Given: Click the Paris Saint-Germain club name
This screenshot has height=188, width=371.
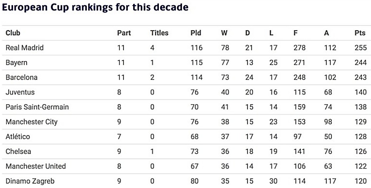Looking at the screenshot, I should pyautogui.click(x=37, y=107).
